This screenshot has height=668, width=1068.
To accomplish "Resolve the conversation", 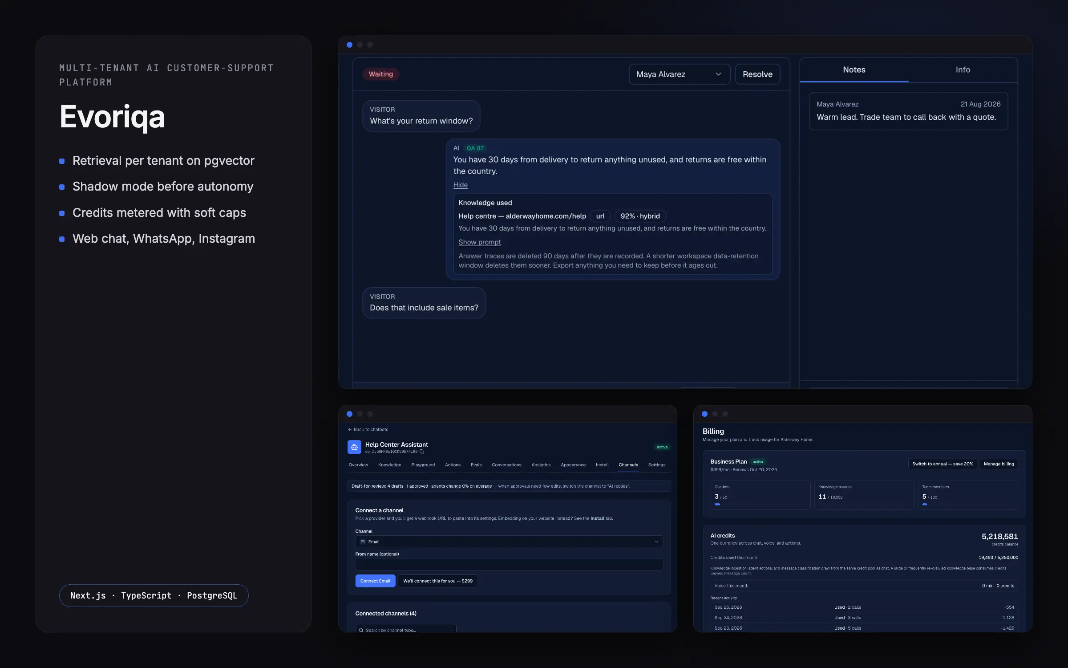I will tap(757, 74).
